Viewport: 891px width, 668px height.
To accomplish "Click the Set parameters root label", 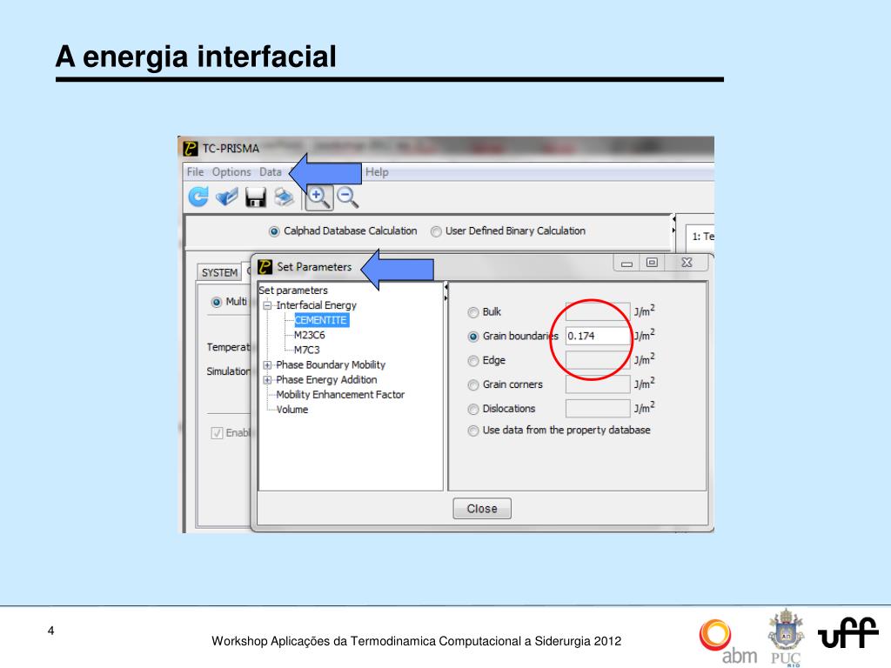I will click(x=293, y=291).
